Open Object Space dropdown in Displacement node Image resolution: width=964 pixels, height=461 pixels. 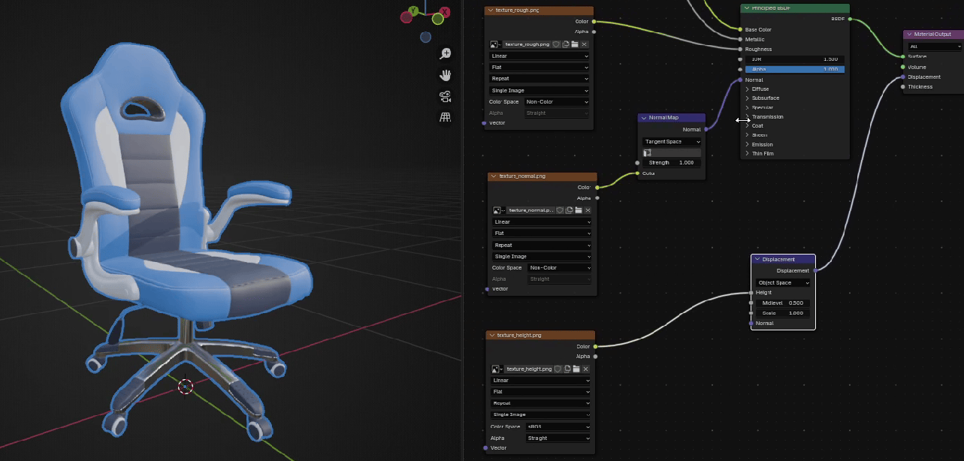pos(783,283)
